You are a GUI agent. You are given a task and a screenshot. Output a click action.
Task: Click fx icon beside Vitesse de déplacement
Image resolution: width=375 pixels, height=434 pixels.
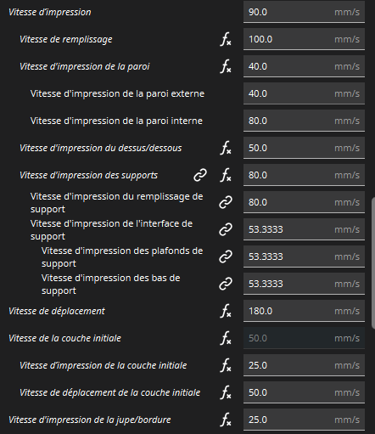[x=226, y=311]
